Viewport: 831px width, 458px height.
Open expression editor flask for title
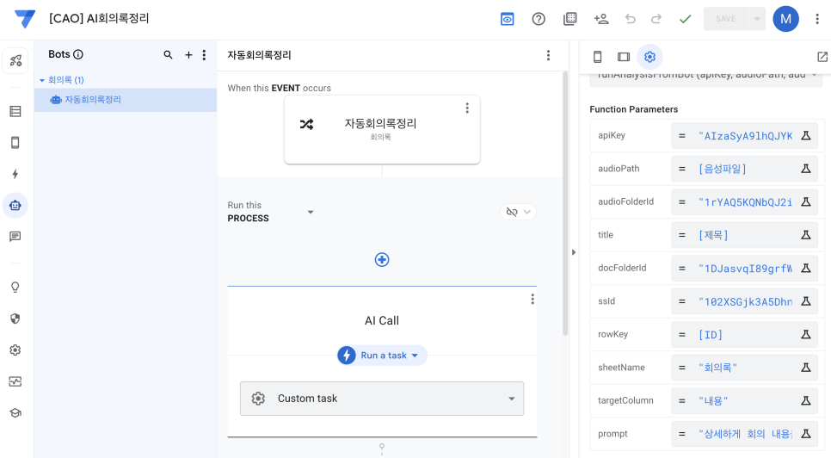(x=805, y=235)
